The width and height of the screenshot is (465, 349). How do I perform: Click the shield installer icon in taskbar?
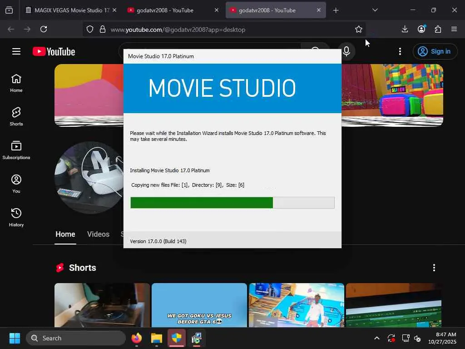[x=177, y=338]
